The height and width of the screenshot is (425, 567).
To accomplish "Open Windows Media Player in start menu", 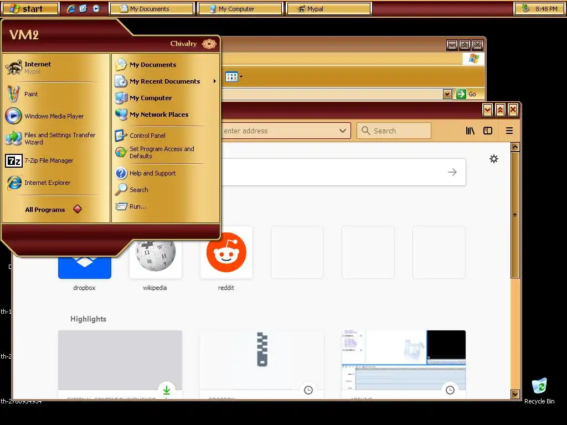I will coord(45,116).
